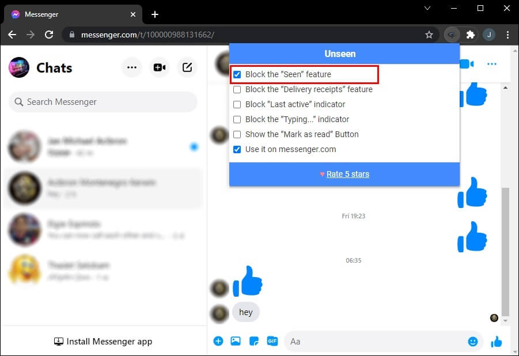Open the third conversation in the list
519x356 pixels.
[103, 229]
